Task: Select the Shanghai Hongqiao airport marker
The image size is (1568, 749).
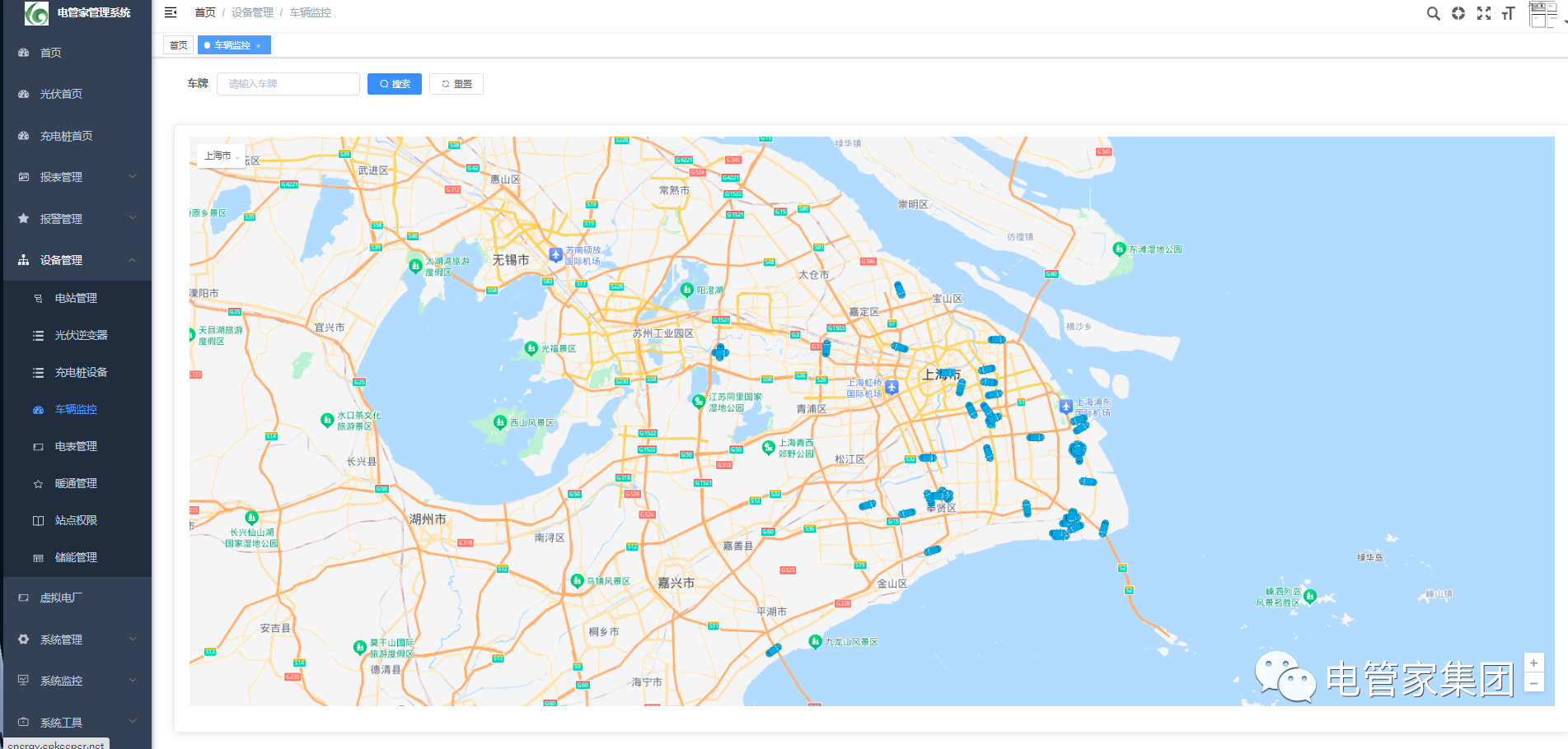Action: point(892,387)
